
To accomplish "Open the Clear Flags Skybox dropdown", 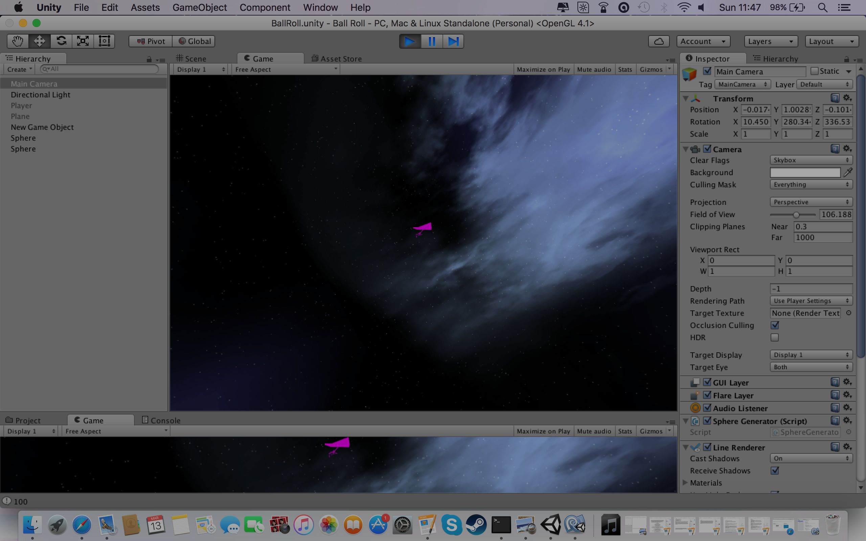I will (x=811, y=160).
